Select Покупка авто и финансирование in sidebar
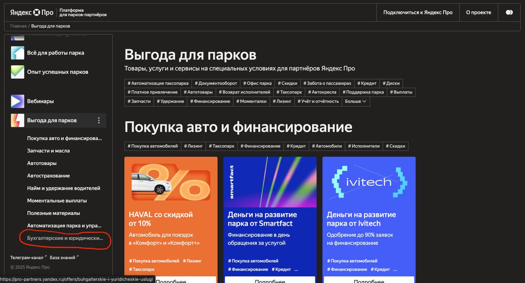Viewport: 525px width, 283px height. pyautogui.click(x=64, y=138)
